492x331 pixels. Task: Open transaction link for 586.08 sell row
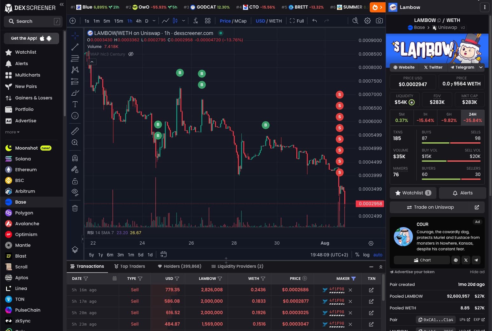(x=371, y=301)
